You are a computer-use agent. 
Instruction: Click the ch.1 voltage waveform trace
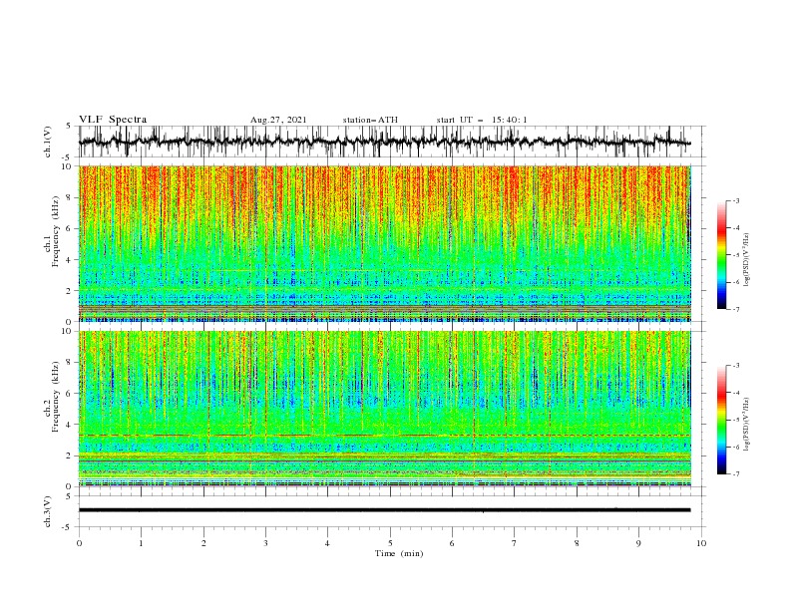click(x=384, y=142)
